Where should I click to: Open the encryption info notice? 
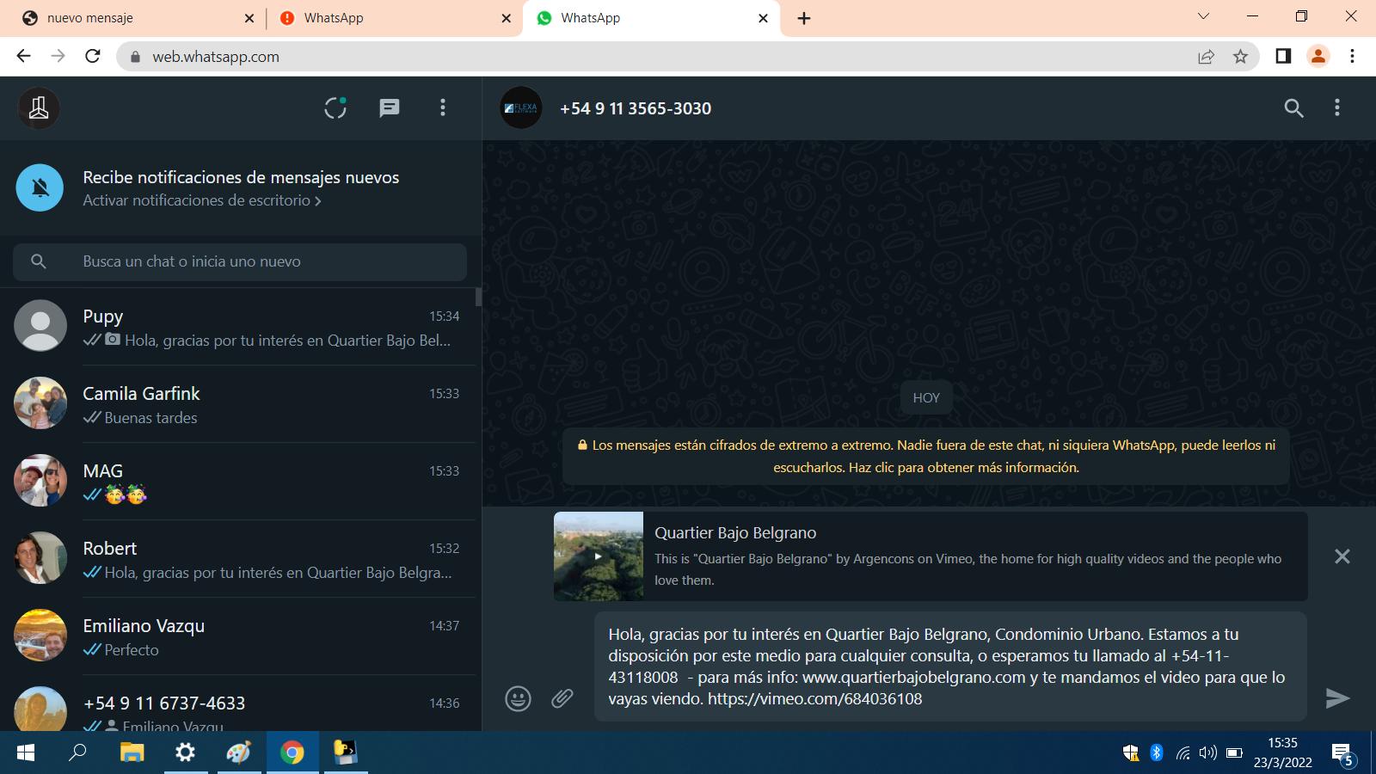(926, 457)
